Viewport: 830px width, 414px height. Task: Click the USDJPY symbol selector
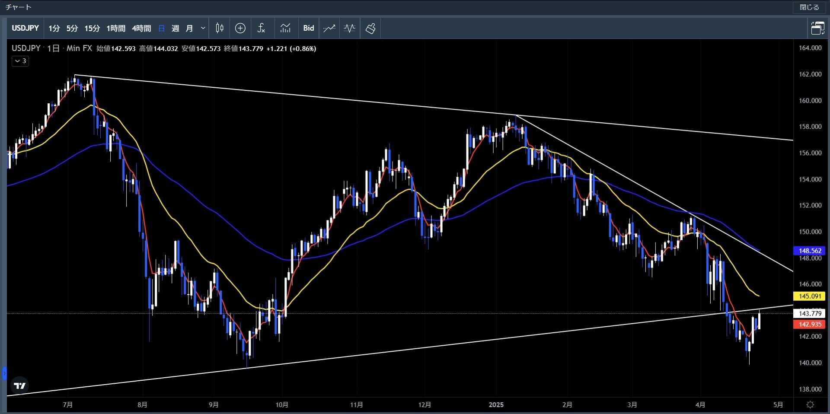tap(25, 28)
